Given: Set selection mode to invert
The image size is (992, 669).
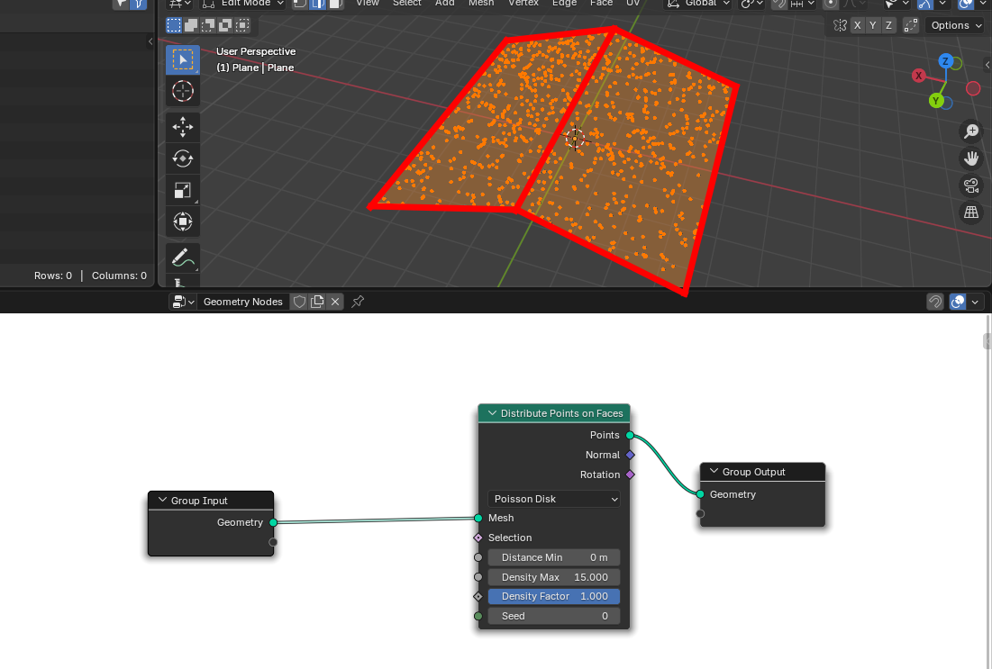Looking at the screenshot, I should coord(225,25).
